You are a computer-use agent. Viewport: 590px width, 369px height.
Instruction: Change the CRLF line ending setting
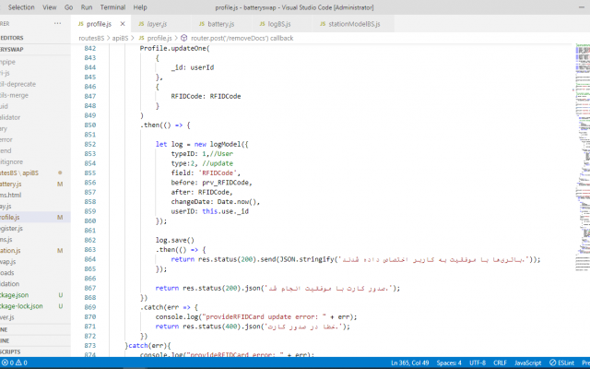[500, 363]
